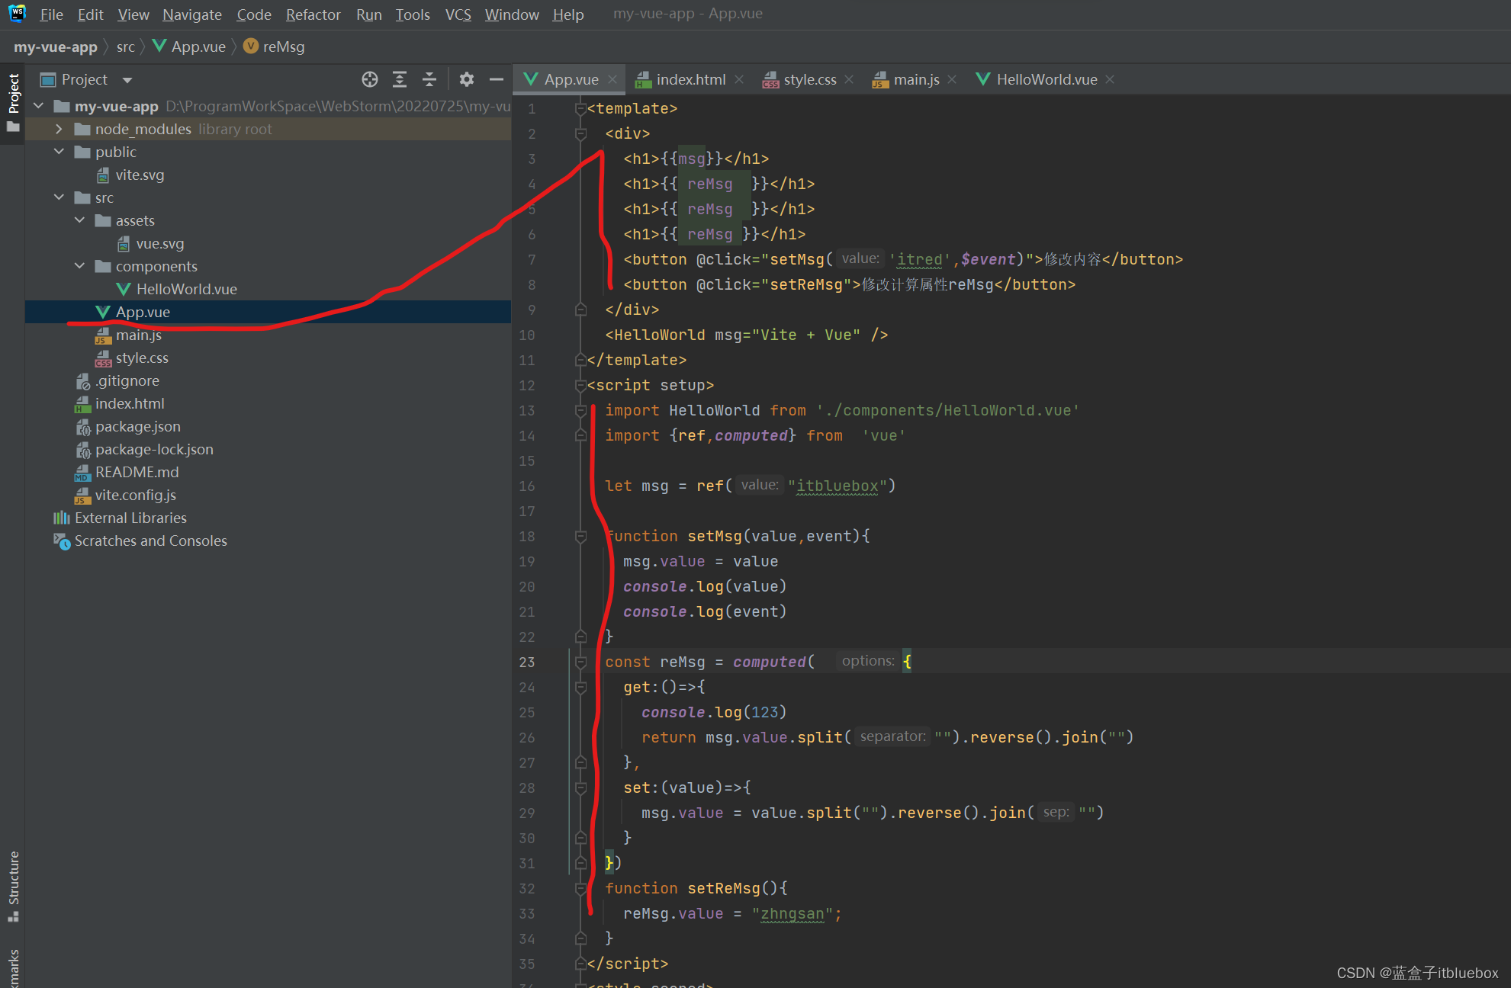Click App.vue breadcrumb in navigation bar
Screen dimensions: 1511x988
[x=189, y=47]
